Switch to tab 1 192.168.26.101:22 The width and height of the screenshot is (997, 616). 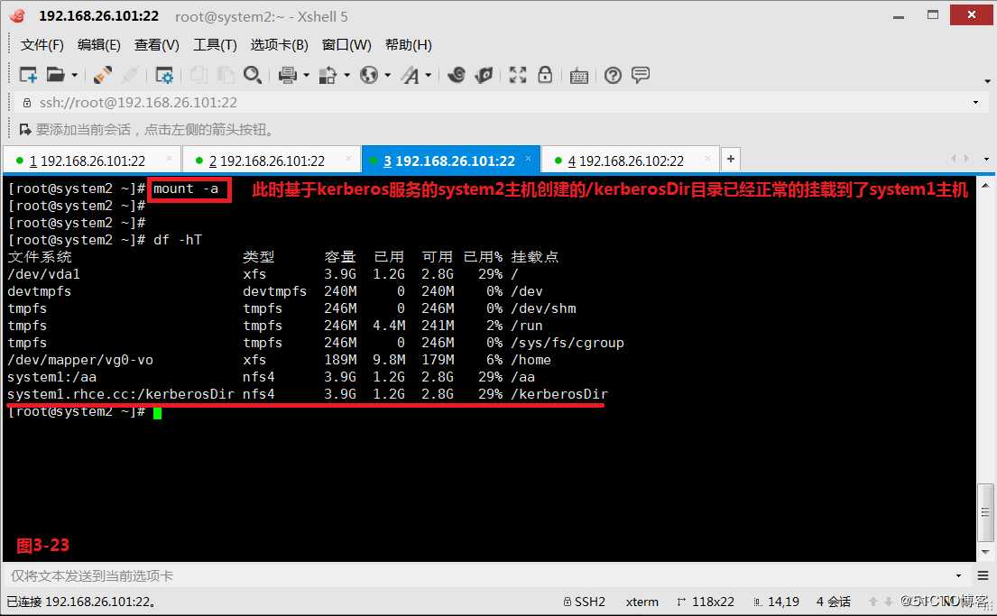[91, 161]
